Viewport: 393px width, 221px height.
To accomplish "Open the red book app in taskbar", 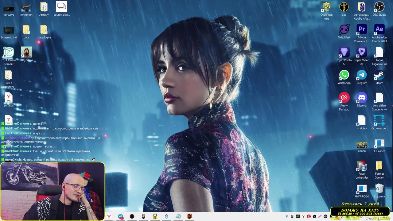I will tap(189, 216).
